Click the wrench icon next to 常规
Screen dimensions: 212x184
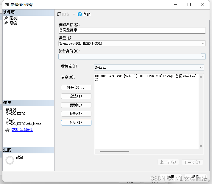6,18
